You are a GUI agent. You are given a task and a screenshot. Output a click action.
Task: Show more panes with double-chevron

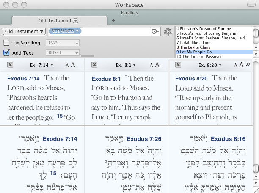(248, 64)
